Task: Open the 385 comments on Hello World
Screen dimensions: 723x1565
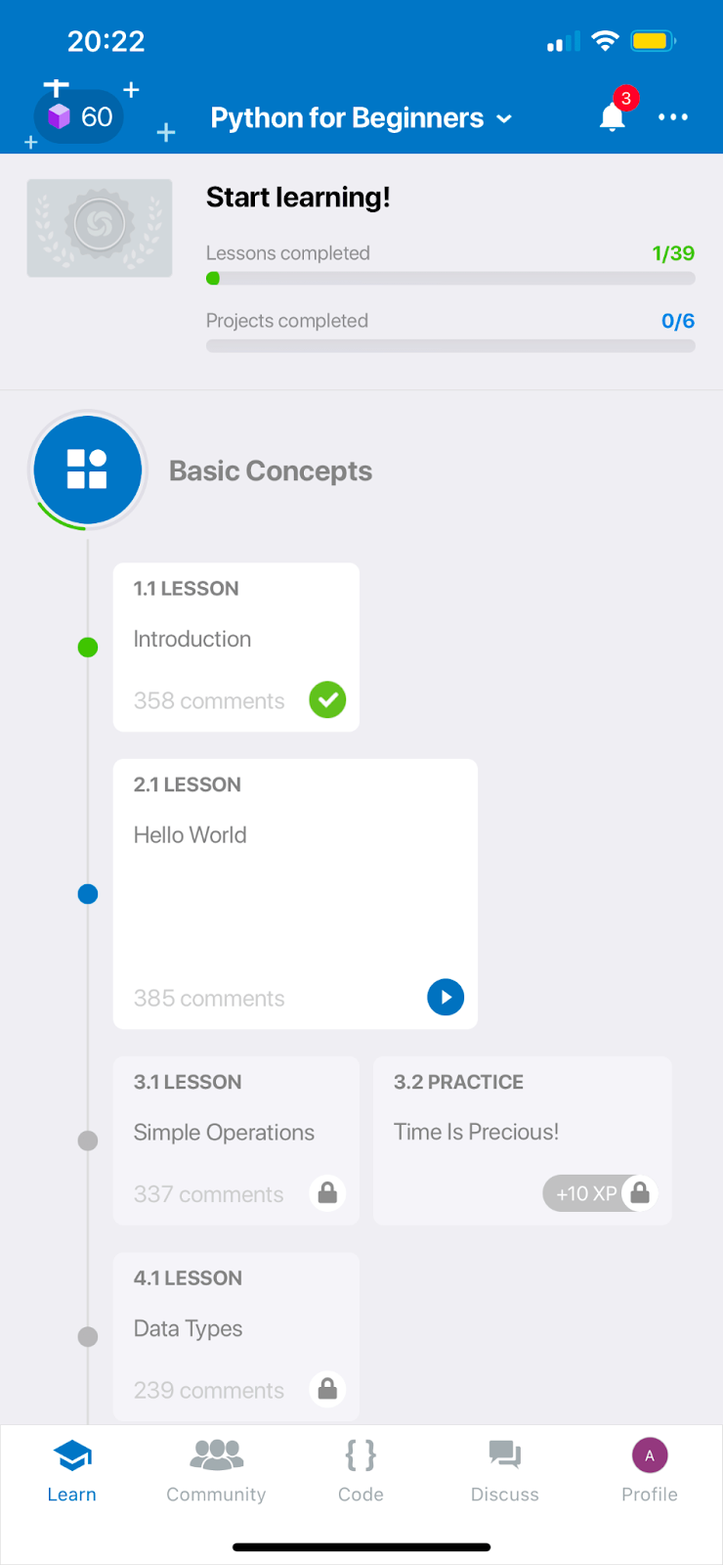Action: tap(209, 999)
